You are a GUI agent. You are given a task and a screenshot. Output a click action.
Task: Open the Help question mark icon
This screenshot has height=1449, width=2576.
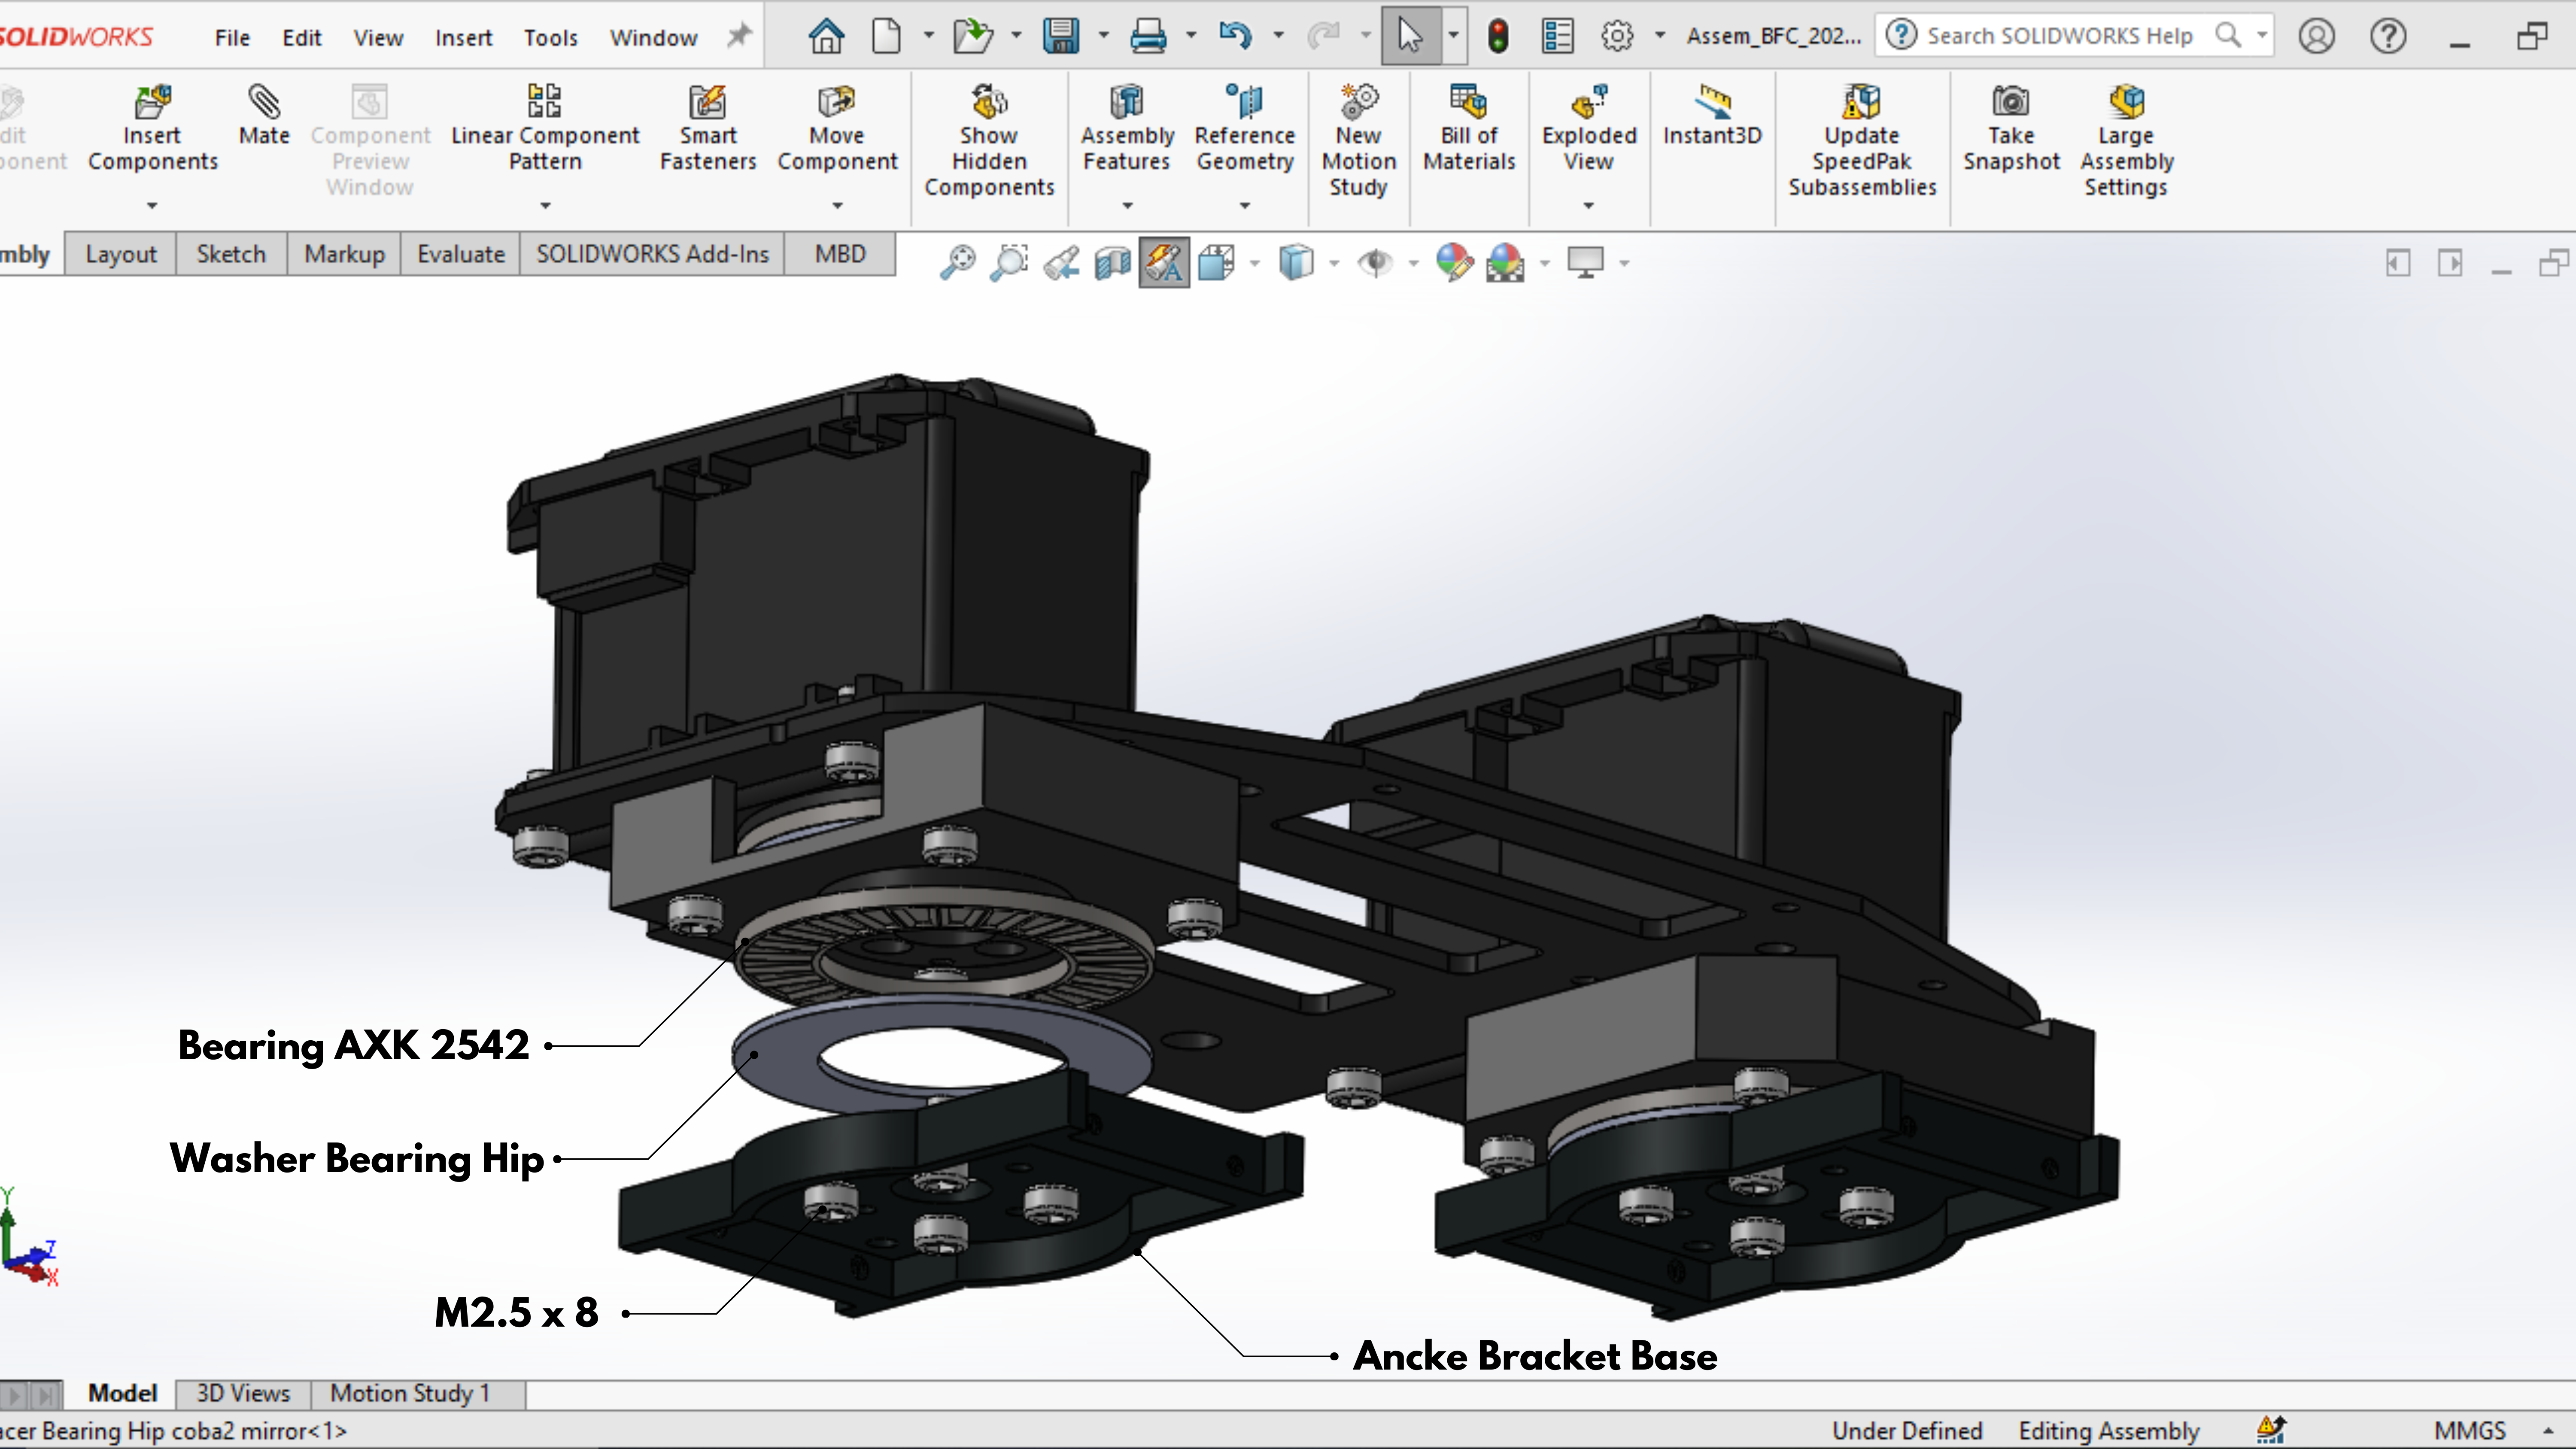click(x=2388, y=37)
